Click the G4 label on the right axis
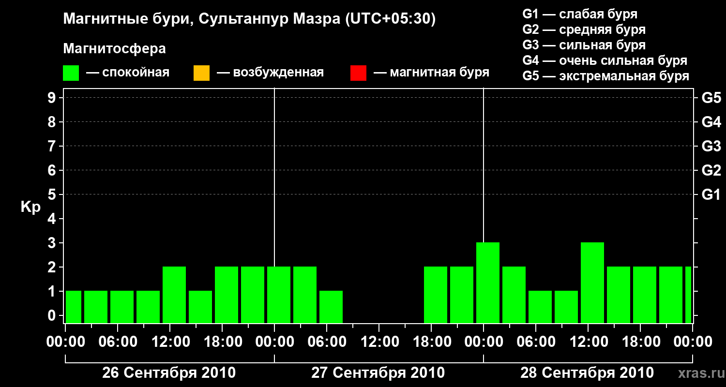The height and width of the screenshot is (387, 726). pos(711,122)
